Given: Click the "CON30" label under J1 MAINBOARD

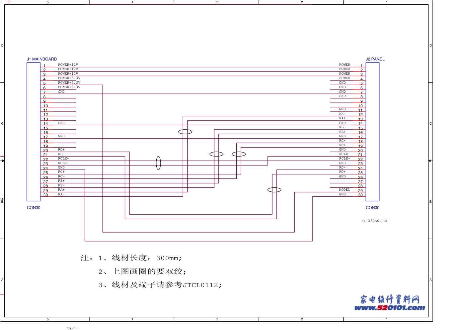Looking at the screenshot, I should 34,208.
